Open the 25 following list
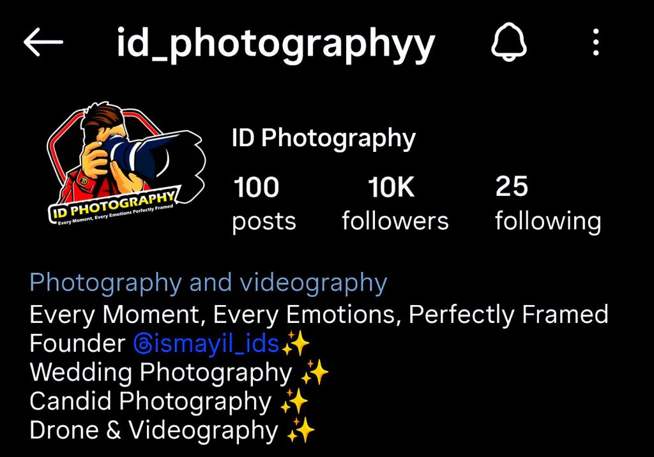The image size is (654, 457). pos(548,204)
